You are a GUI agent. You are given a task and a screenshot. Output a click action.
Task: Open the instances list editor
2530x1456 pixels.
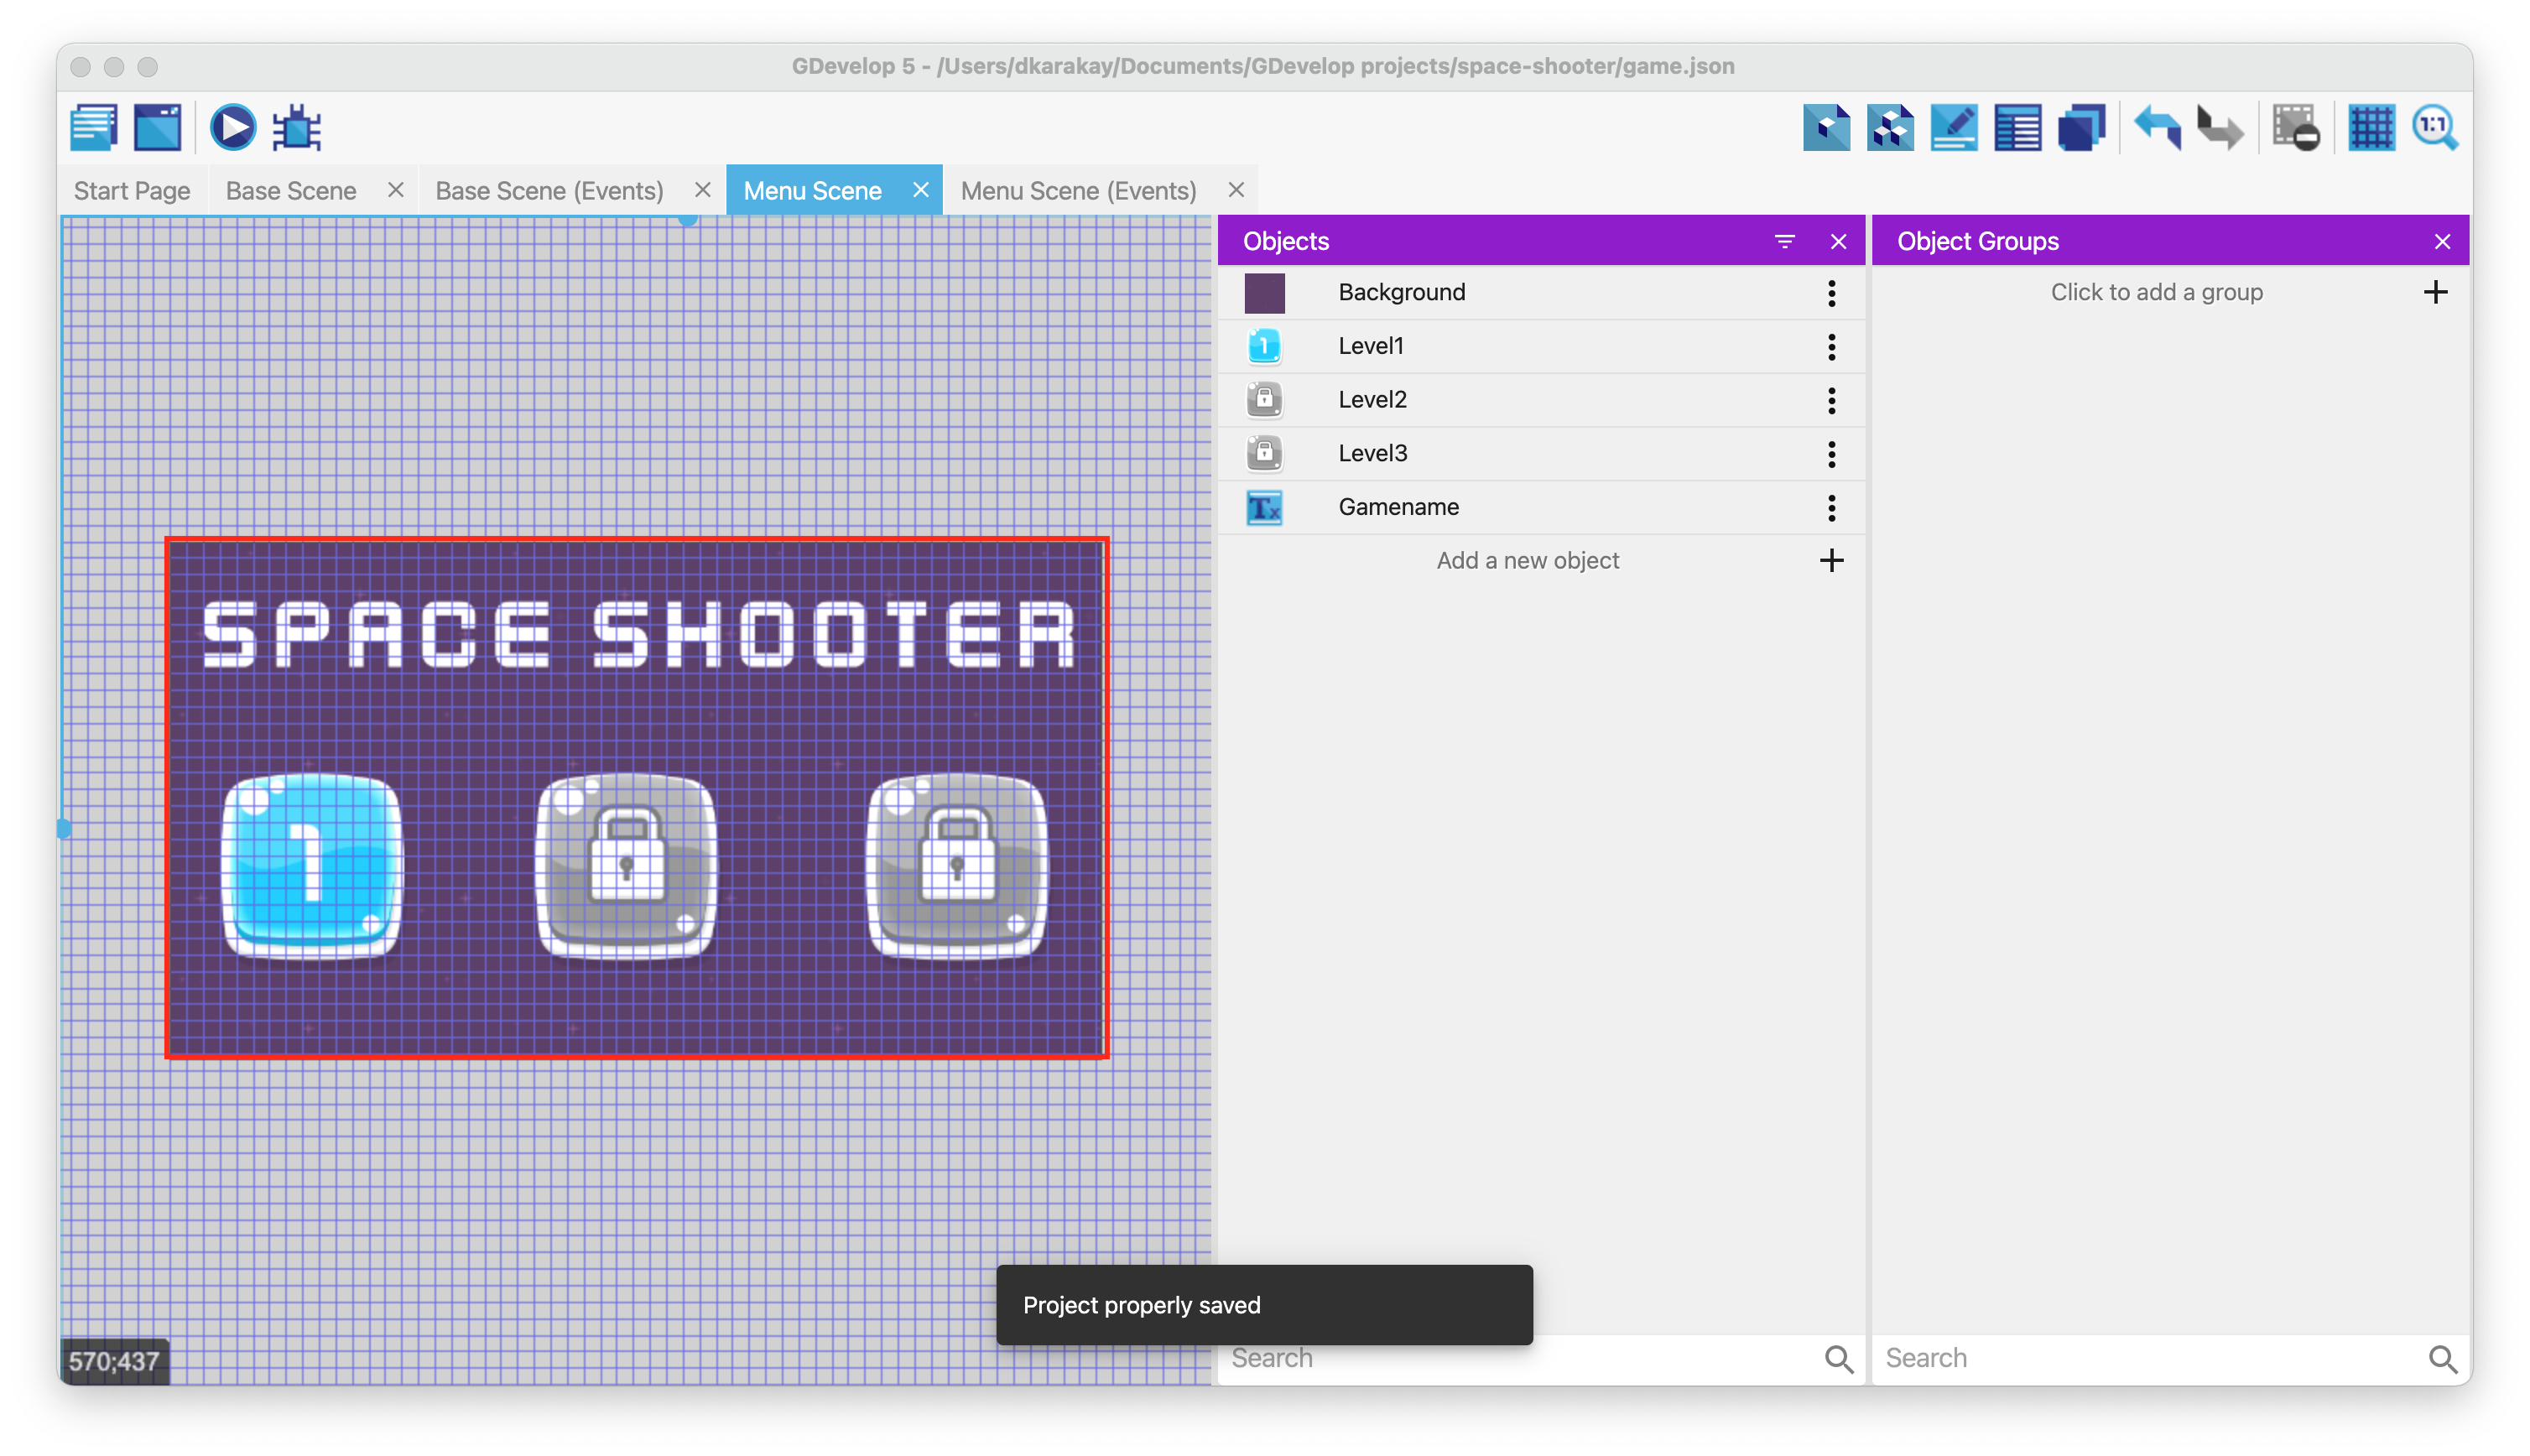point(2017,127)
